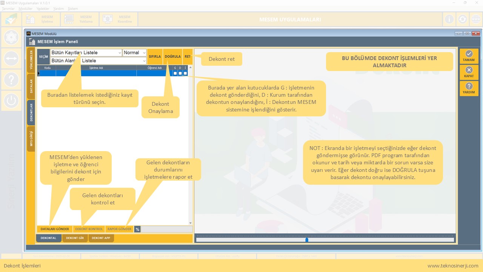This screenshot has width=483, height=272.
Task: Expand the Bütün Kayıtları Listele dropdown
Action: (x=120, y=53)
